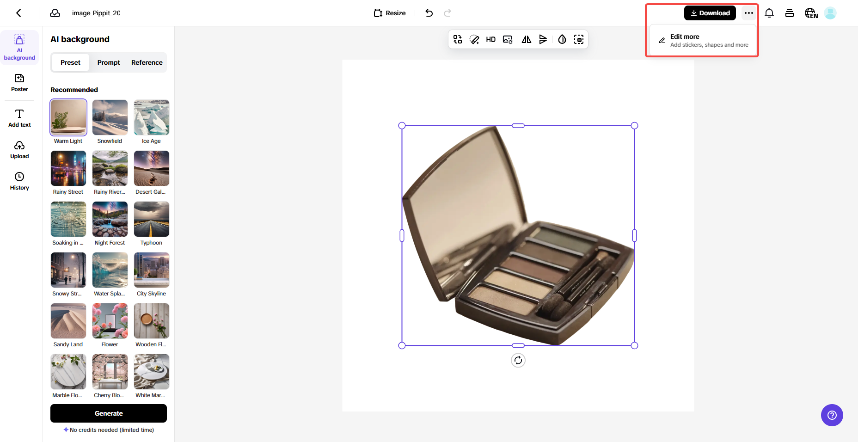The height and width of the screenshot is (442, 858).
Task: Switch to the Prompt tab
Action: [x=109, y=62]
